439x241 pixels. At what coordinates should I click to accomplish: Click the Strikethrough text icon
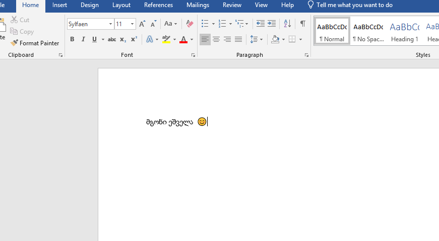112,39
